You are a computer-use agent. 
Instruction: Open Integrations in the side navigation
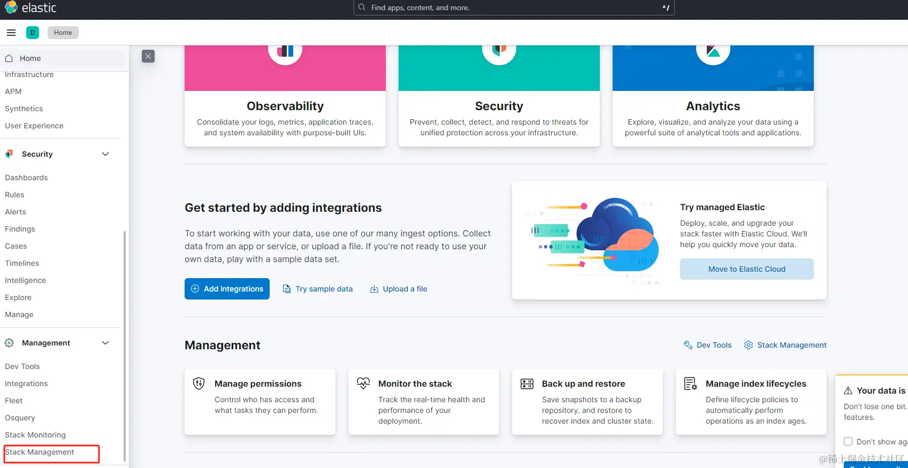pyautogui.click(x=26, y=383)
